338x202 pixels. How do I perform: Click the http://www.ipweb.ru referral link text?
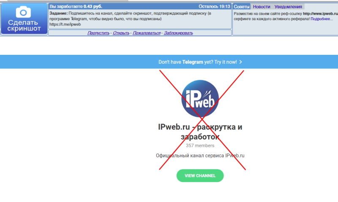point(320,13)
